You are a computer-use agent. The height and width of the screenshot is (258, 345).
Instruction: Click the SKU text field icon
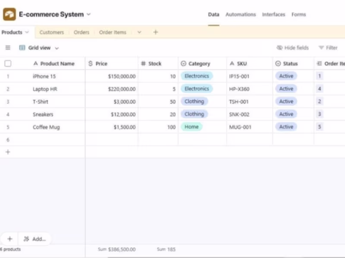(x=232, y=64)
